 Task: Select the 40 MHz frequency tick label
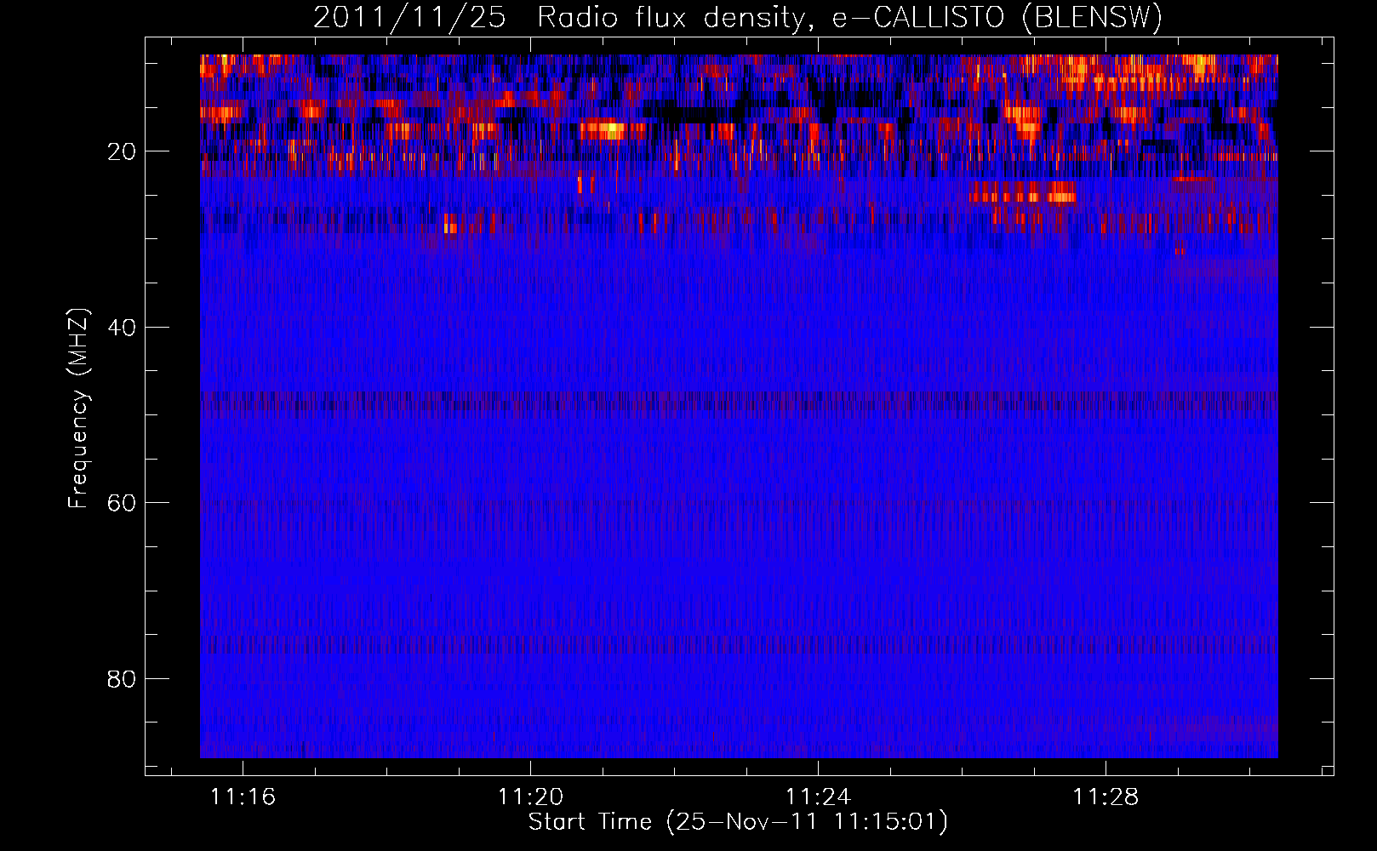(x=122, y=328)
